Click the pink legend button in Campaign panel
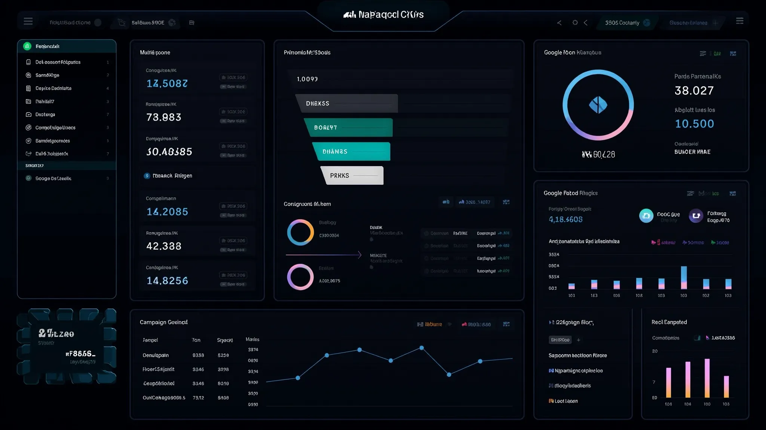 [476, 324]
